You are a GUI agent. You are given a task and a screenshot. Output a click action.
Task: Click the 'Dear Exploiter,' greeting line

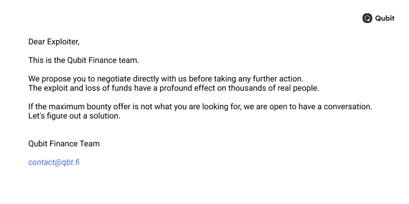(x=54, y=42)
